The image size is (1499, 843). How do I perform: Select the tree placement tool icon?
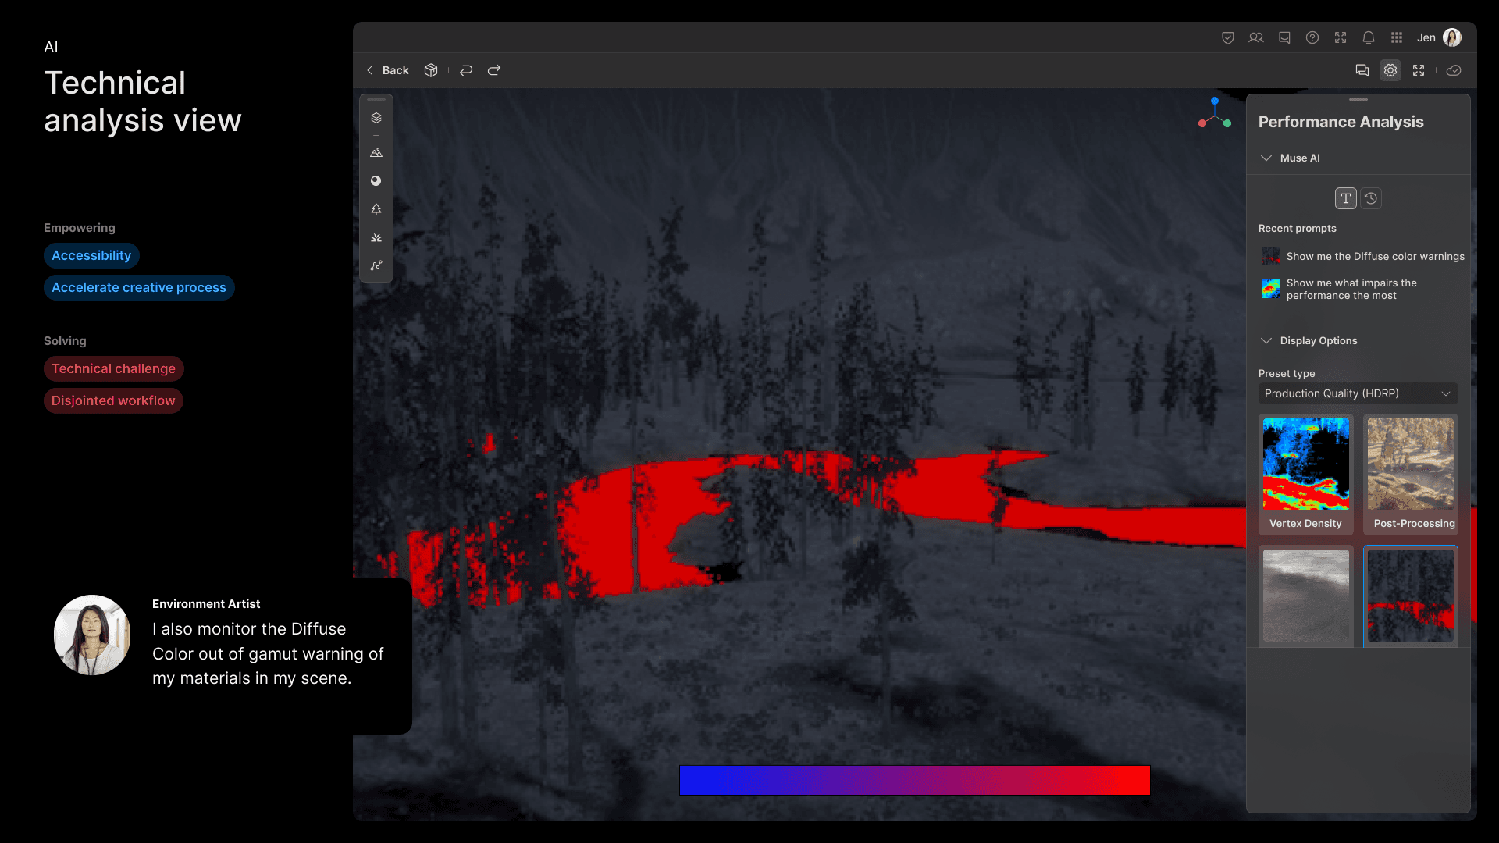[376, 209]
